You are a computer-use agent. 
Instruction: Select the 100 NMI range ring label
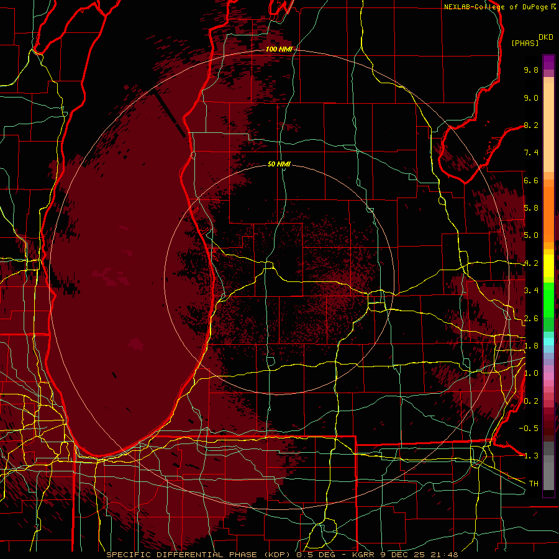tap(279, 49)
